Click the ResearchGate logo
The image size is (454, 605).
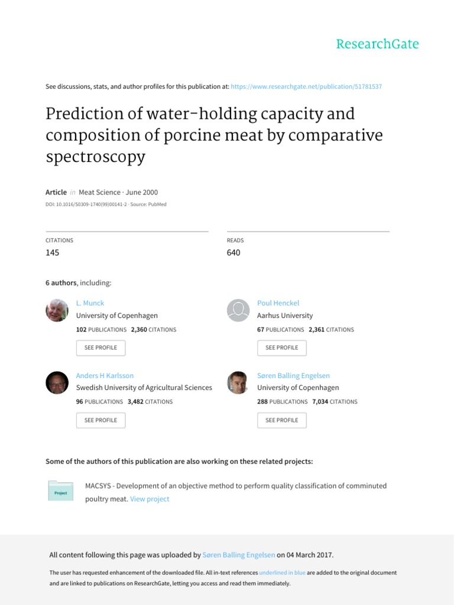click(x=377, y=44)
